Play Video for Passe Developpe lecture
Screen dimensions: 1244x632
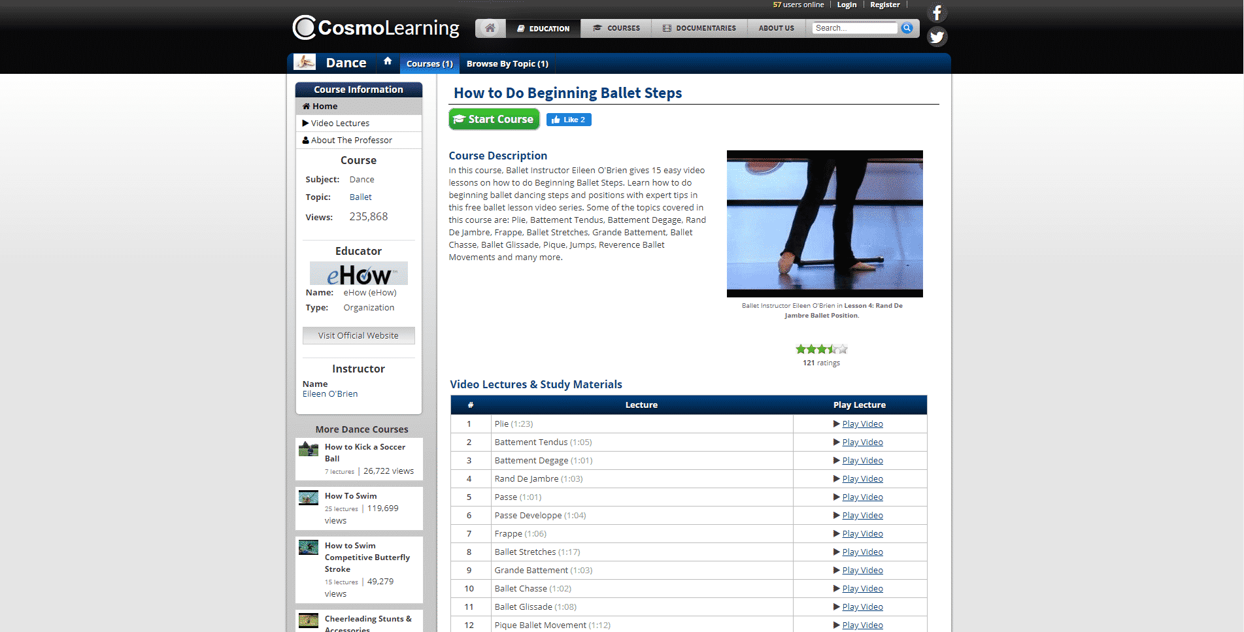(x=862, y=515)
